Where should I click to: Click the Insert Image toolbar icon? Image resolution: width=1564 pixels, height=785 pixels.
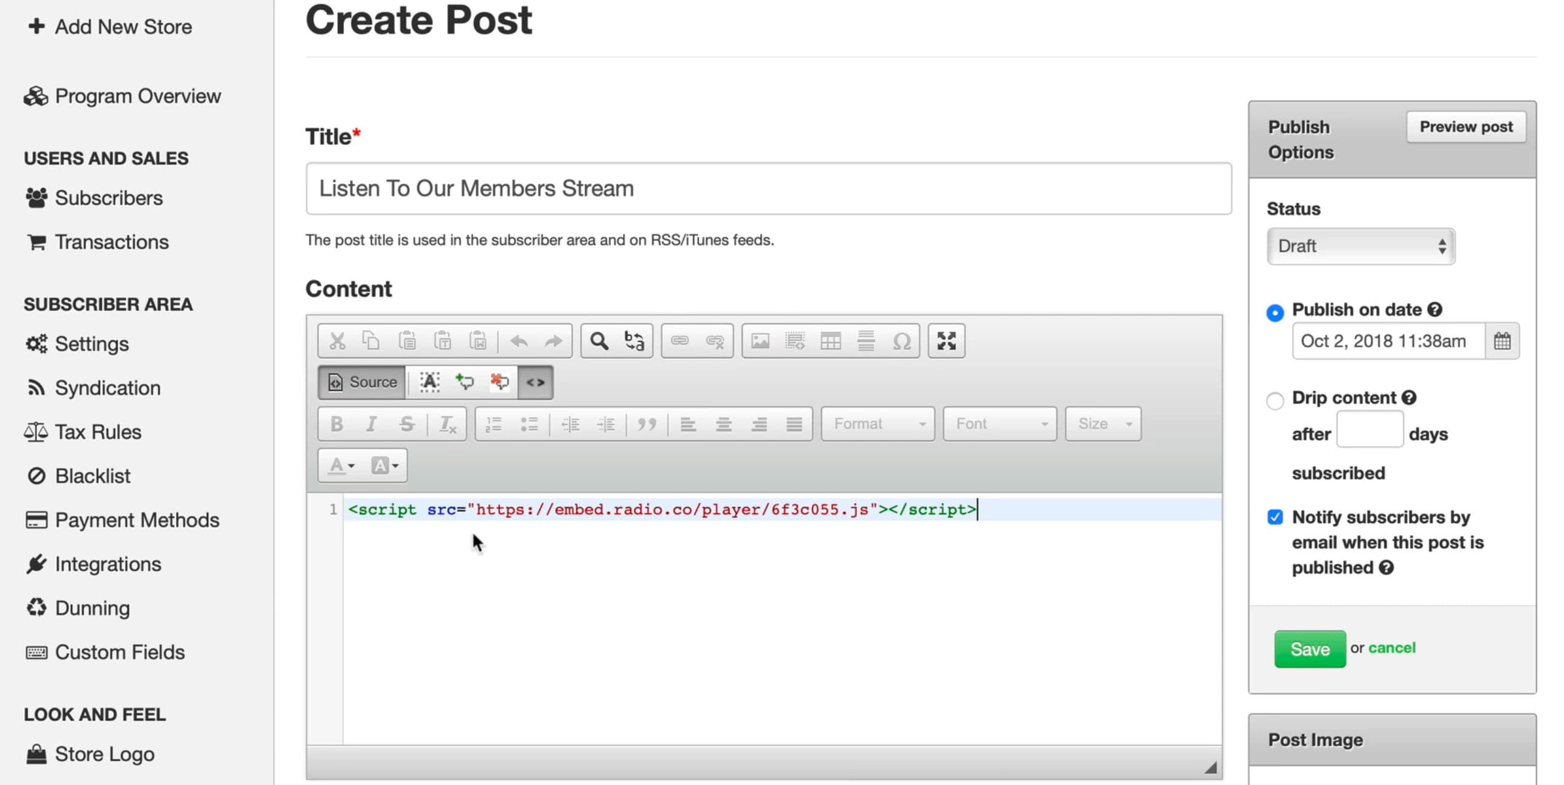pyautogui.click(x=760, y=341)
